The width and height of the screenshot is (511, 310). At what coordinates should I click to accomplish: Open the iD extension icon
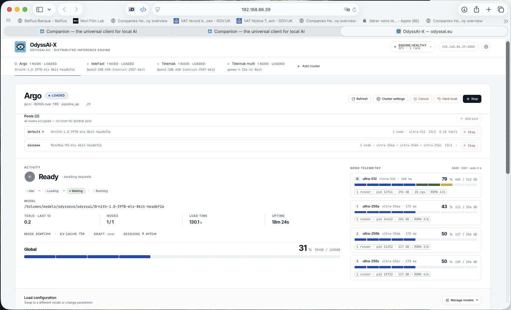coord(132,9)
